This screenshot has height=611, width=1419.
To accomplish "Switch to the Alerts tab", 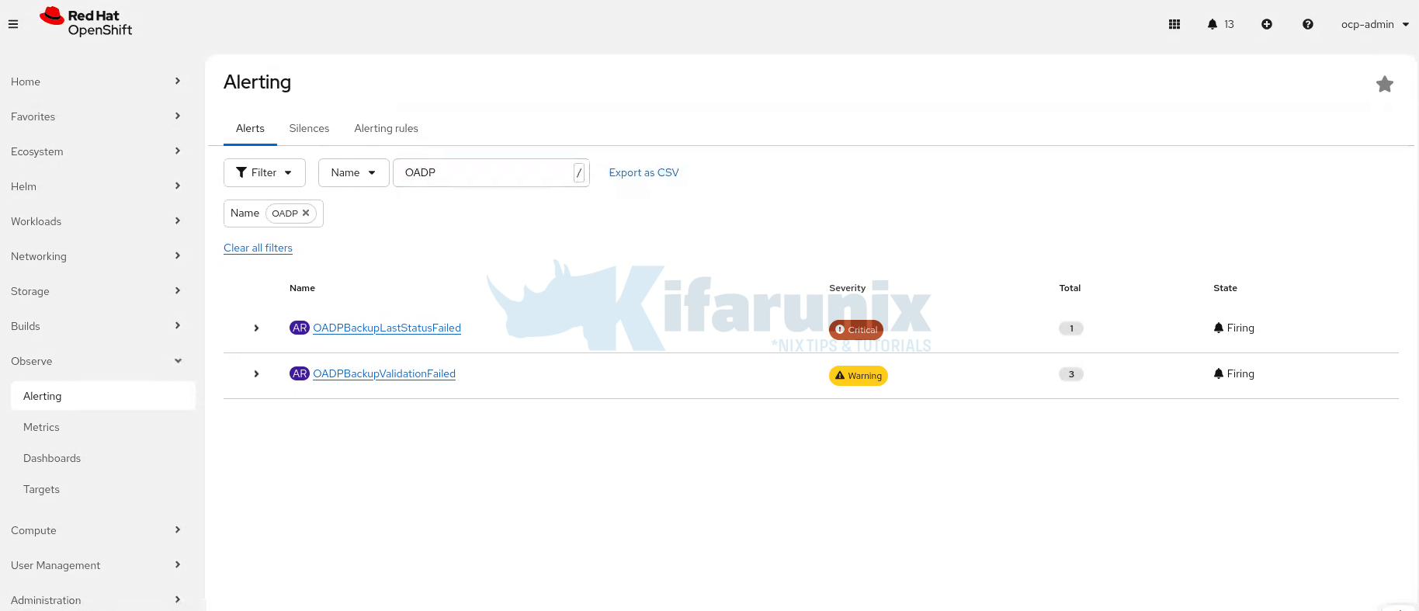I will click(250, 128).
